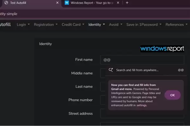190x126 pixels.
Task: Click the Street address input field
Action: tap(142, 113)
